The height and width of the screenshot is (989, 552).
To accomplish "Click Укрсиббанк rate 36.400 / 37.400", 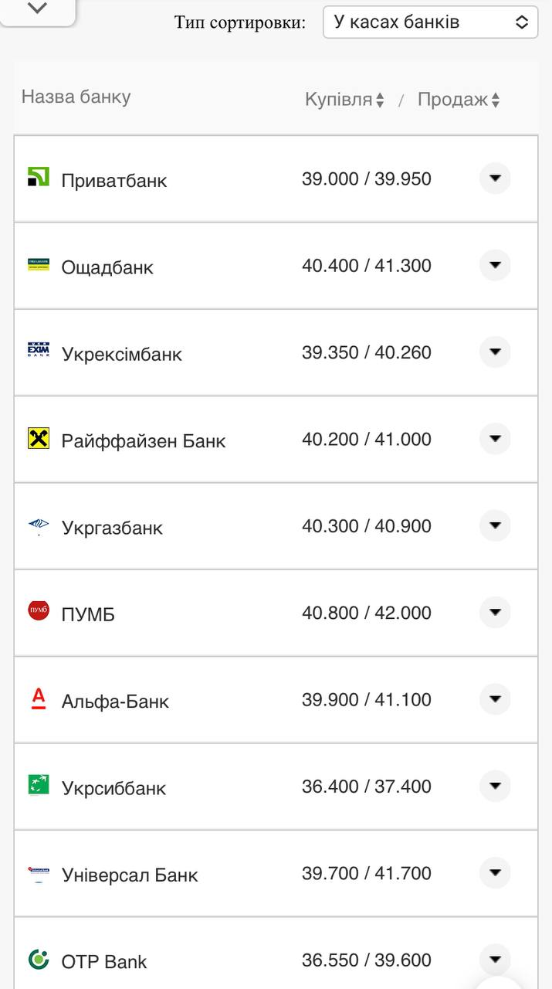I will tap(366, 787).
